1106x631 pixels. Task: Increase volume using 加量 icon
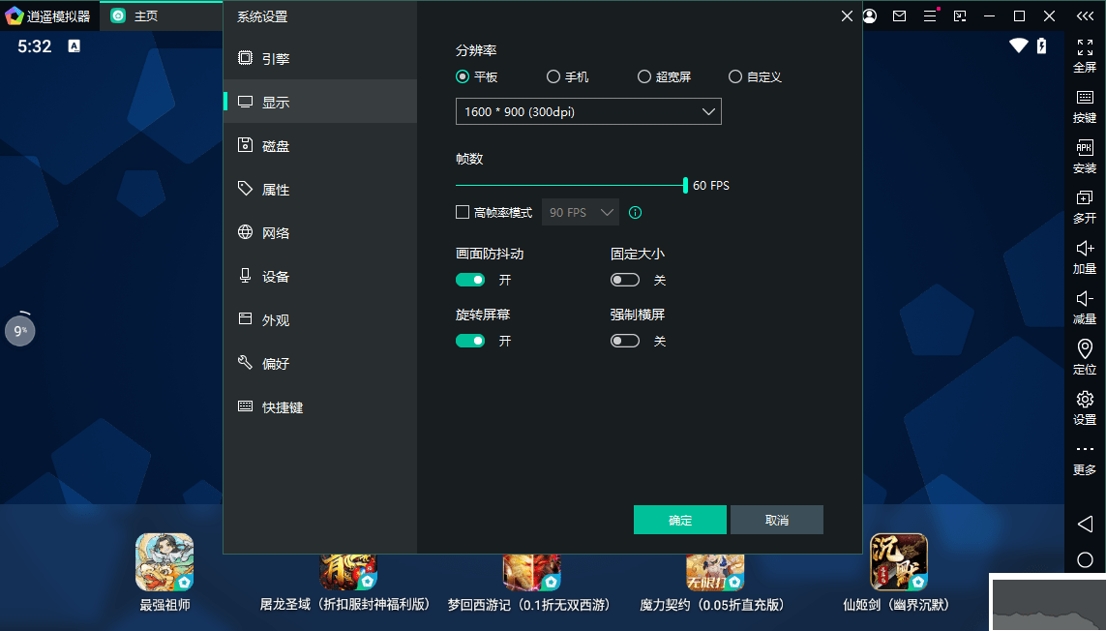[1085, 256]
